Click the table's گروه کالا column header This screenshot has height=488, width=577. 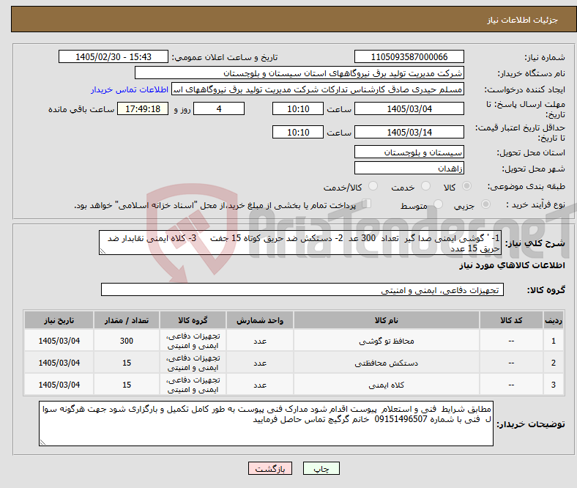[x=193, y=320]
